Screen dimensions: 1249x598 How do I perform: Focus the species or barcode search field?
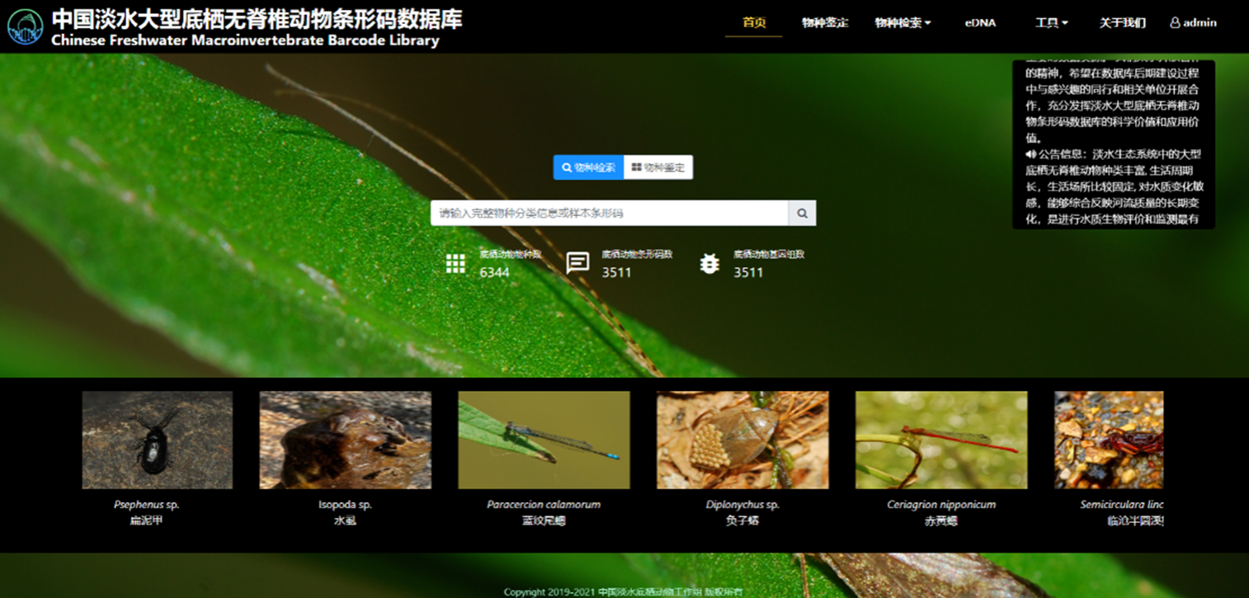609,213
